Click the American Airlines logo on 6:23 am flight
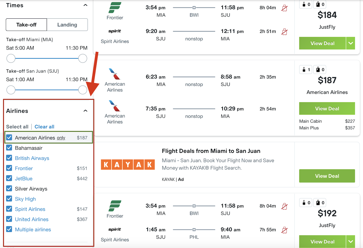Screen dimensions: 363x248 coord(115,74)
